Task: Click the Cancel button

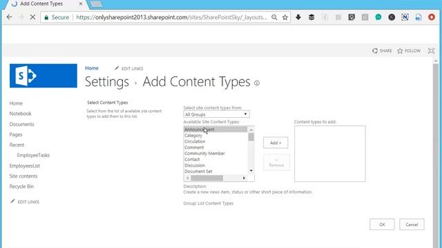Action: 412,225
